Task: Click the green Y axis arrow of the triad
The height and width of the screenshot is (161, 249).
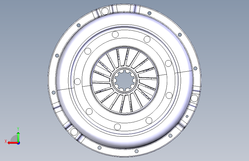Action: click(x=18, y=137)
